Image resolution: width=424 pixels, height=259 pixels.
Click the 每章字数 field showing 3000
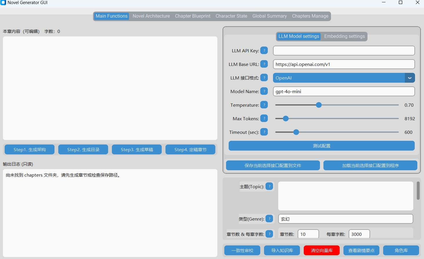coord(359,234)
